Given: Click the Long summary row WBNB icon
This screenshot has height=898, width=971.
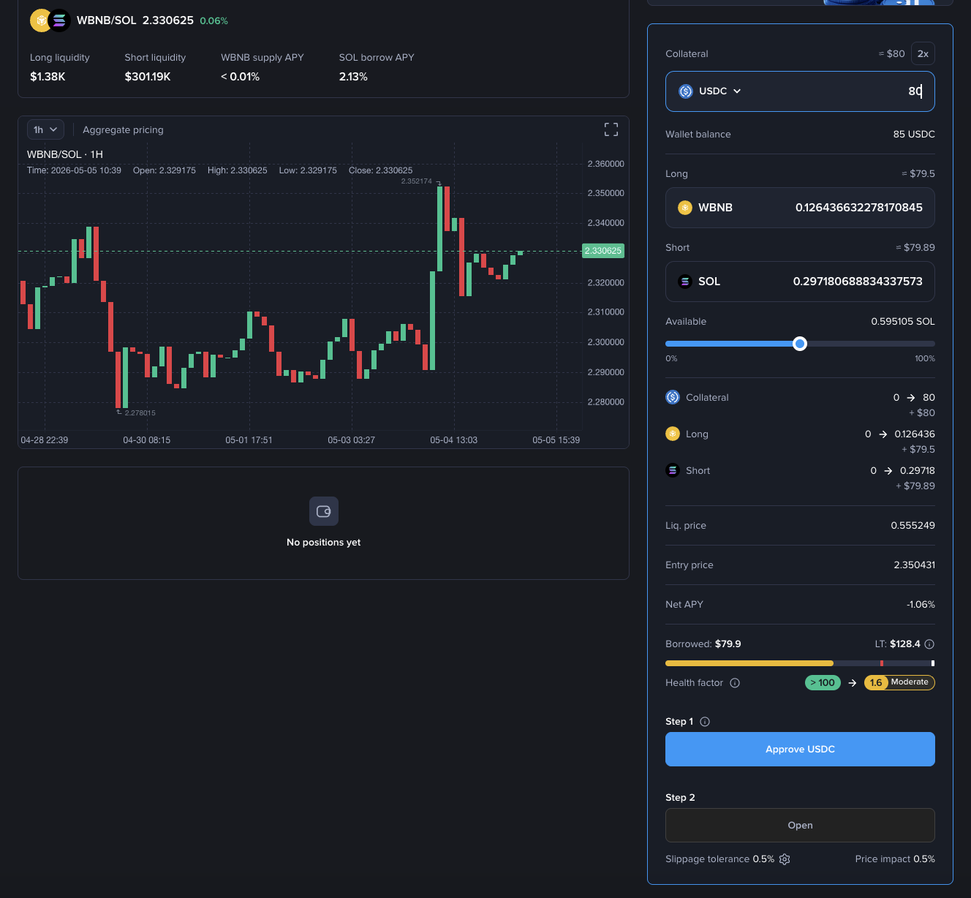Looking at the screenshot, I should click(673, 434).
